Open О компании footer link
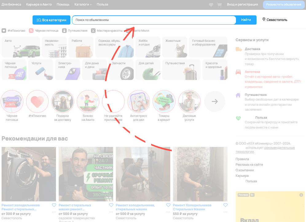This screenshot has height=222, width=306. (245, 170)
